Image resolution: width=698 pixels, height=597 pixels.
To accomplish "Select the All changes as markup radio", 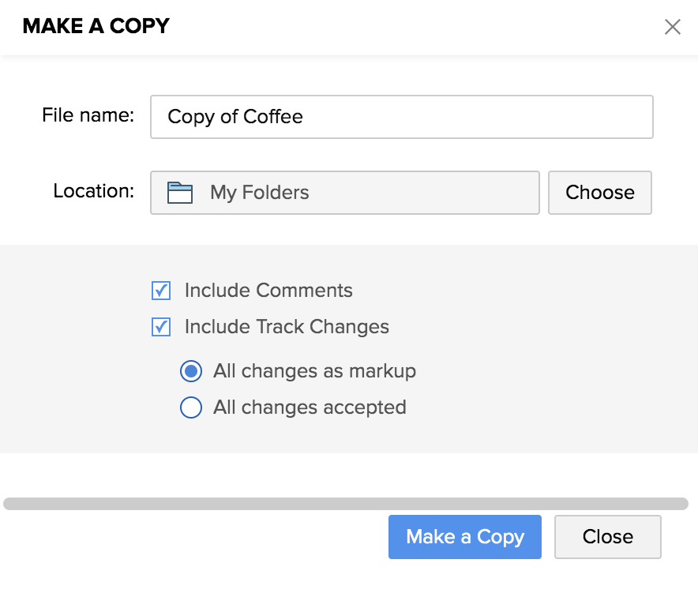I will tap(190, 371).
